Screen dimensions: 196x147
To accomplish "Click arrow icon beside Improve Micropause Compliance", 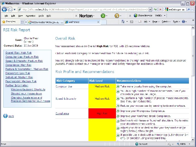I will tap(118, 111).
